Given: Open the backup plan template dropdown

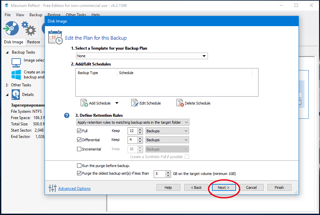Looking at the screenshot, I should 142,56.
